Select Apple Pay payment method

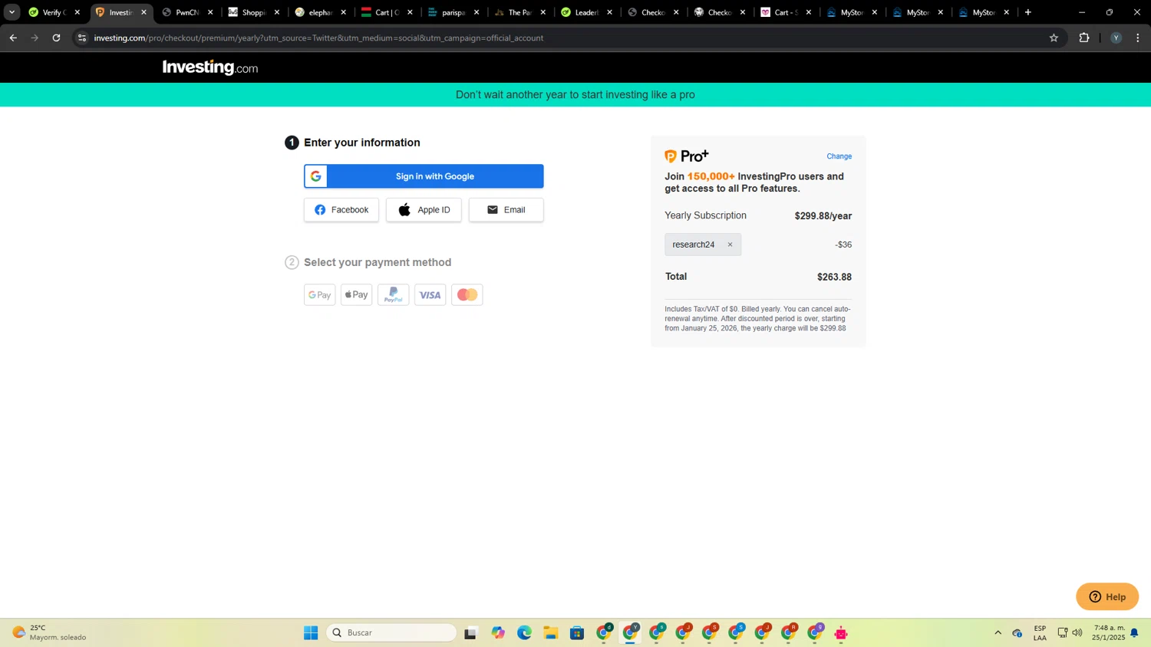point(357,295)
